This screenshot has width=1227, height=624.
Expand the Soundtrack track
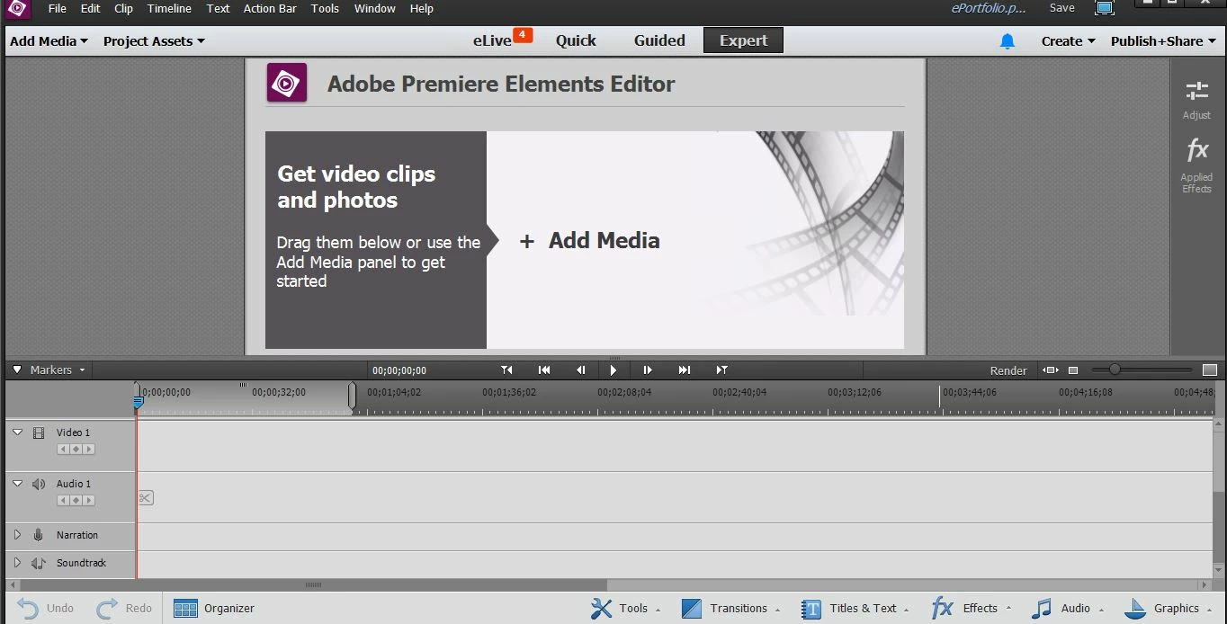tap(17, 563)
